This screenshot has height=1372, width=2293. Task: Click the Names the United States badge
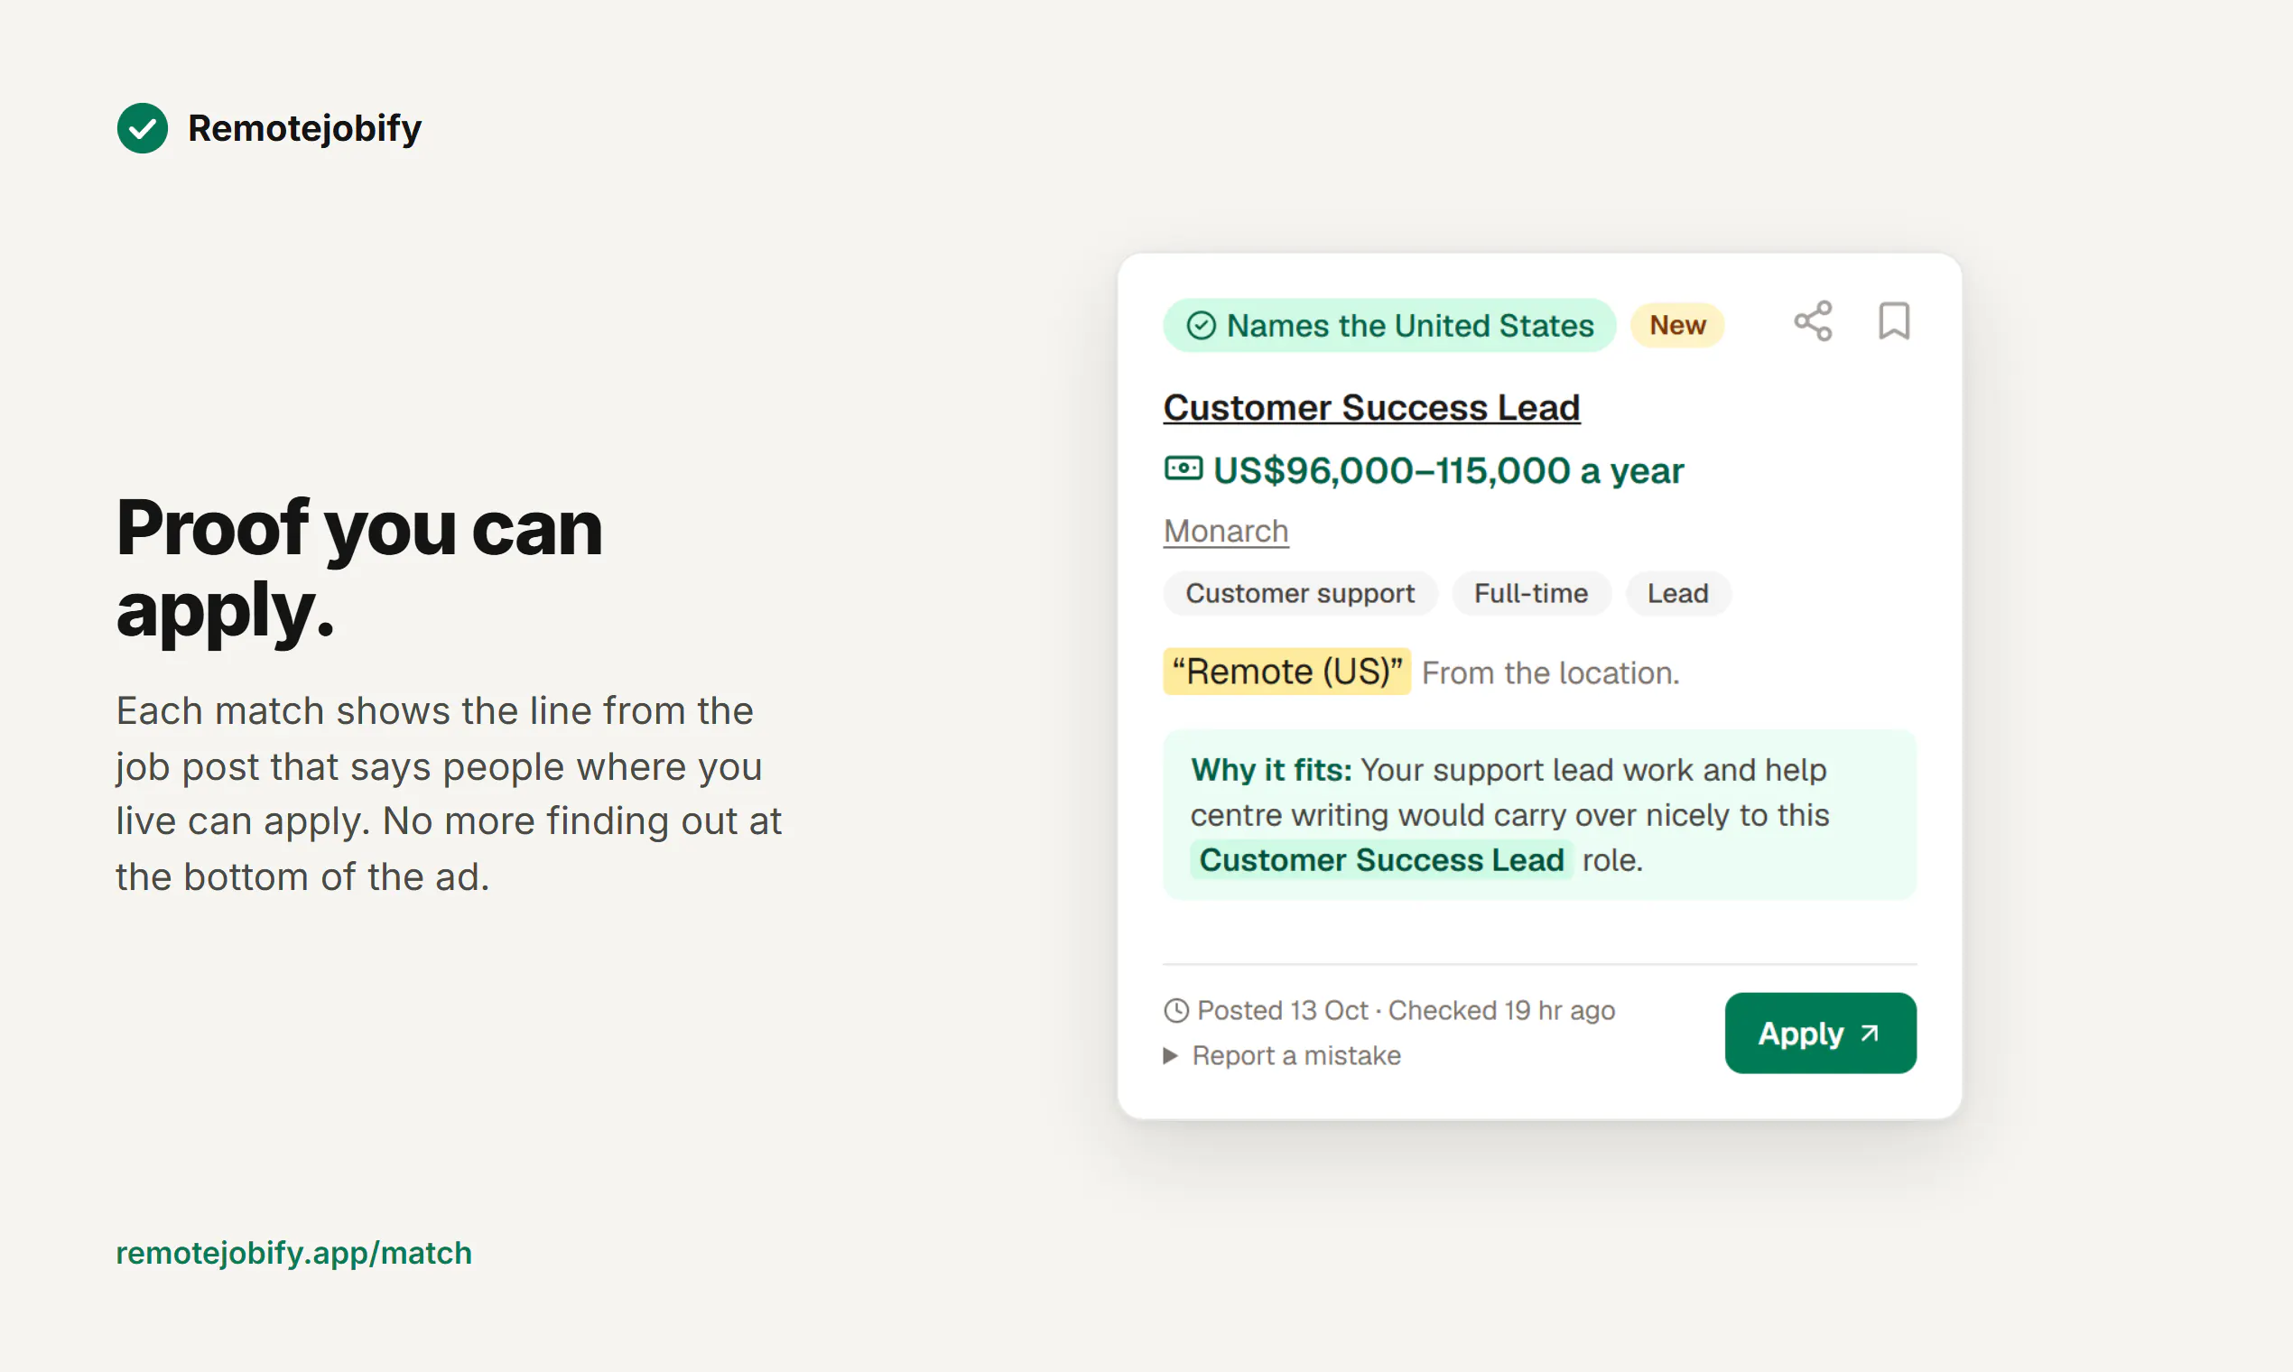pos(1388,326)
